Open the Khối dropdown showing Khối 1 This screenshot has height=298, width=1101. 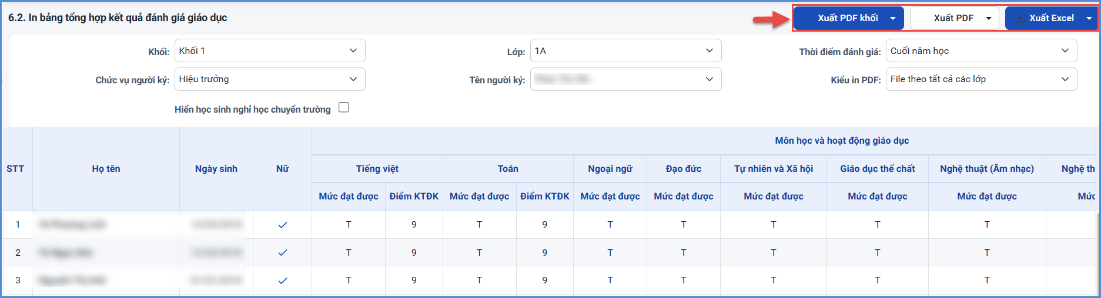[270, 51]
